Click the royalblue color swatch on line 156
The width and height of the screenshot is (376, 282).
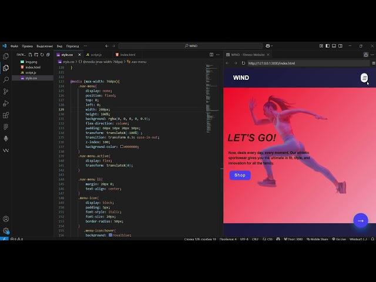[110, 235]
